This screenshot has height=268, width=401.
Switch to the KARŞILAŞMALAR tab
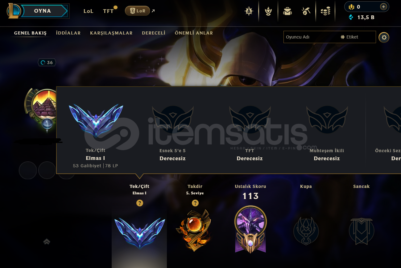point(111,33)
